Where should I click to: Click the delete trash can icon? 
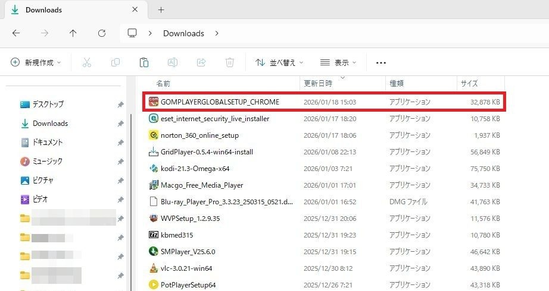click(230, 62)
